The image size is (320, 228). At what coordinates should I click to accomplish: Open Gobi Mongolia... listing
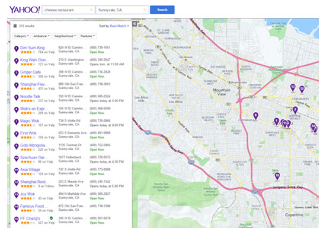pos(33,145)
